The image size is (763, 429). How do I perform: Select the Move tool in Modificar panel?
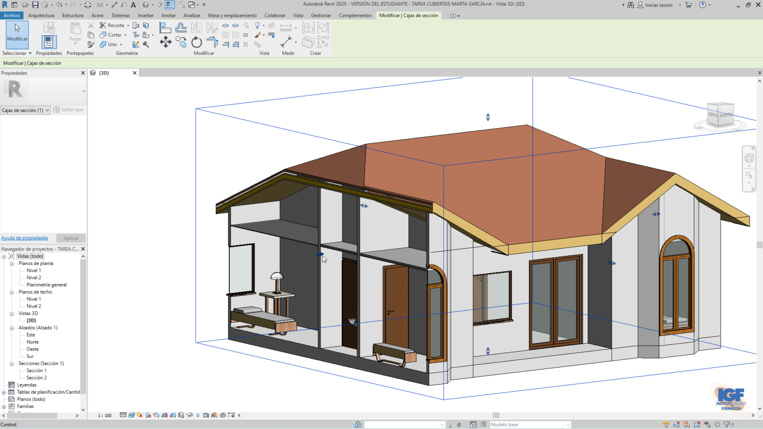click(x=165, y=42)
